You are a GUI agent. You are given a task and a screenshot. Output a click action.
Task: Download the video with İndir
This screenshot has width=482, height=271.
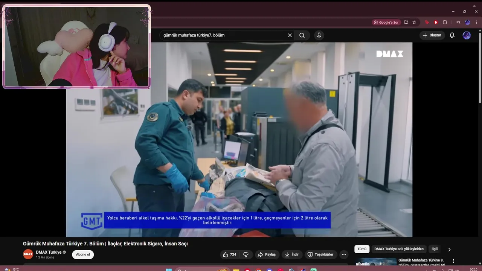[x=292, y=254]
